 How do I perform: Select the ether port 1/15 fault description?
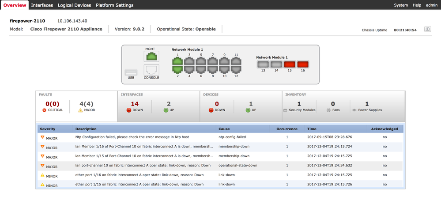tap(139, 184)
